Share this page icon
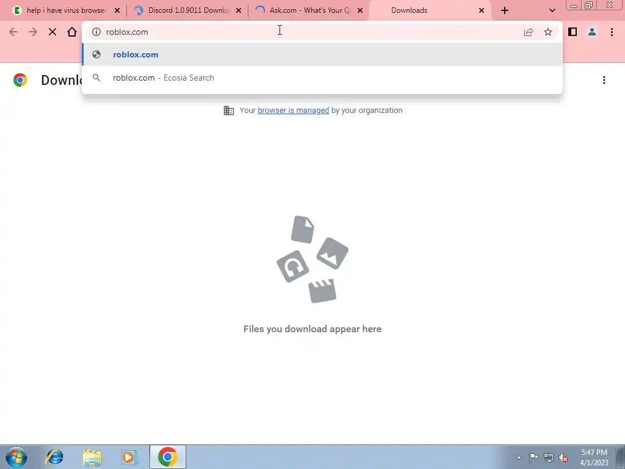Viewport: 625px width, 469px height. (529, 32)
